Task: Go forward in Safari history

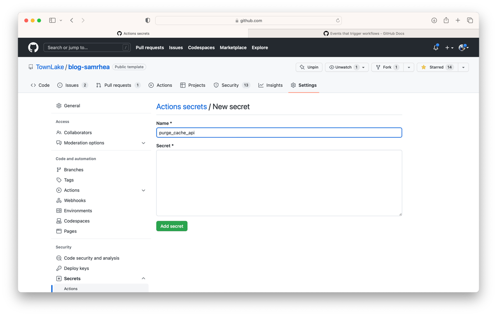Action: tap(83, 20)
